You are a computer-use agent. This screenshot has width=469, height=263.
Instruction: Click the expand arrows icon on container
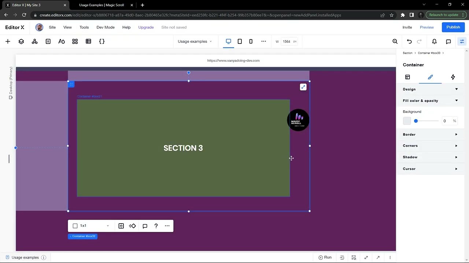[303, 87]
